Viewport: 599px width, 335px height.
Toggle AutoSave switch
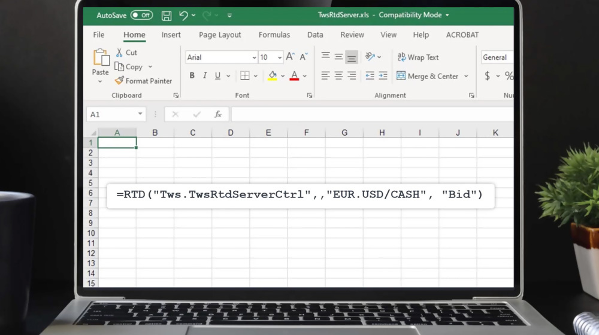click(141, 16)
